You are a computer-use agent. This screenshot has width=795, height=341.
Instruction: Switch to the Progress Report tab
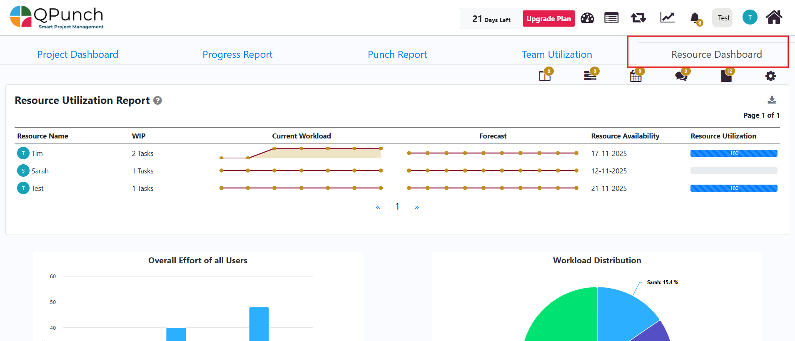click(x=237, y=54)
